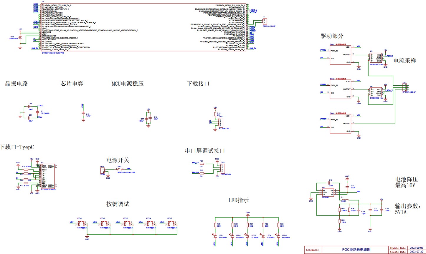Select the 晶振电路 heading

pyautogui.click(x=16, y=84)
